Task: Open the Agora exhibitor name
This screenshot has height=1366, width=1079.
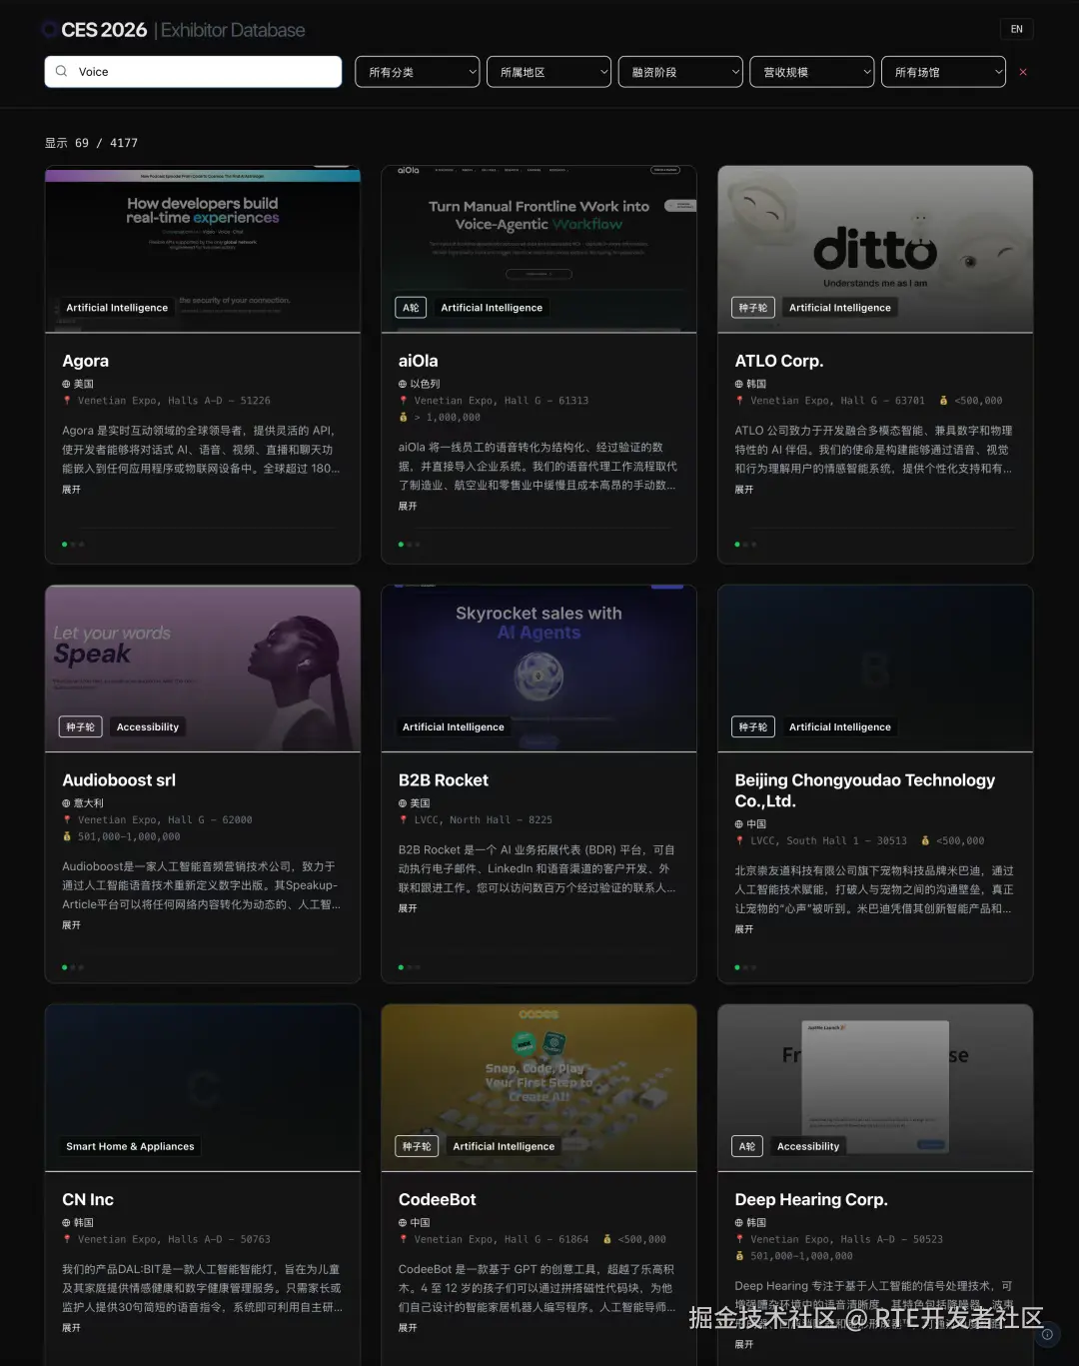Action: point(86,361)
